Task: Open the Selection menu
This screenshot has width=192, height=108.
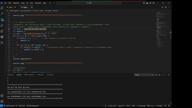Action: [16, 3]
